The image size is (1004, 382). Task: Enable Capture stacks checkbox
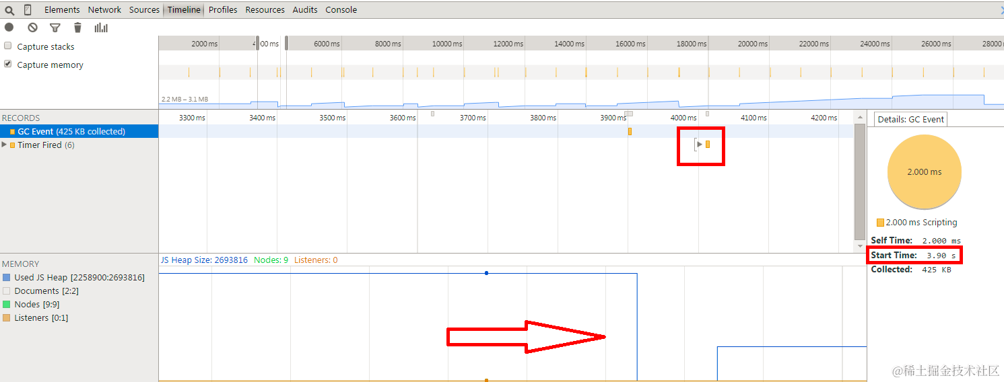(8, 46)
